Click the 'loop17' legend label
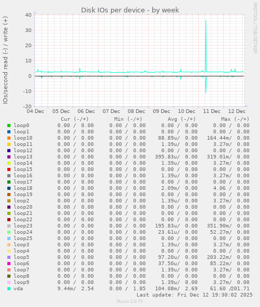The image size is (260, 307). [x=23, y=181]
